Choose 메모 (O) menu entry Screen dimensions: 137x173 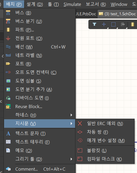pos(39,150)
